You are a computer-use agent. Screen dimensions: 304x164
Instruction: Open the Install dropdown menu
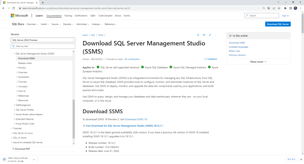pos(45,24)
